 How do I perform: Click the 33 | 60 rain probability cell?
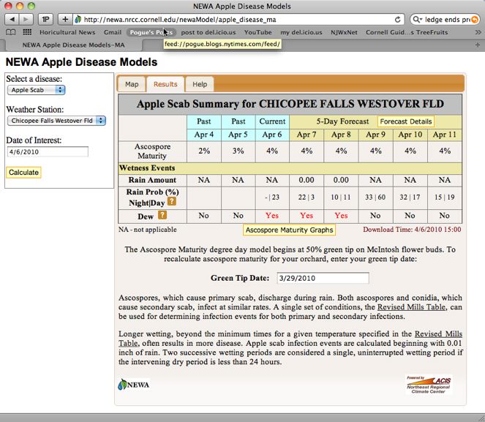point(375,197)
